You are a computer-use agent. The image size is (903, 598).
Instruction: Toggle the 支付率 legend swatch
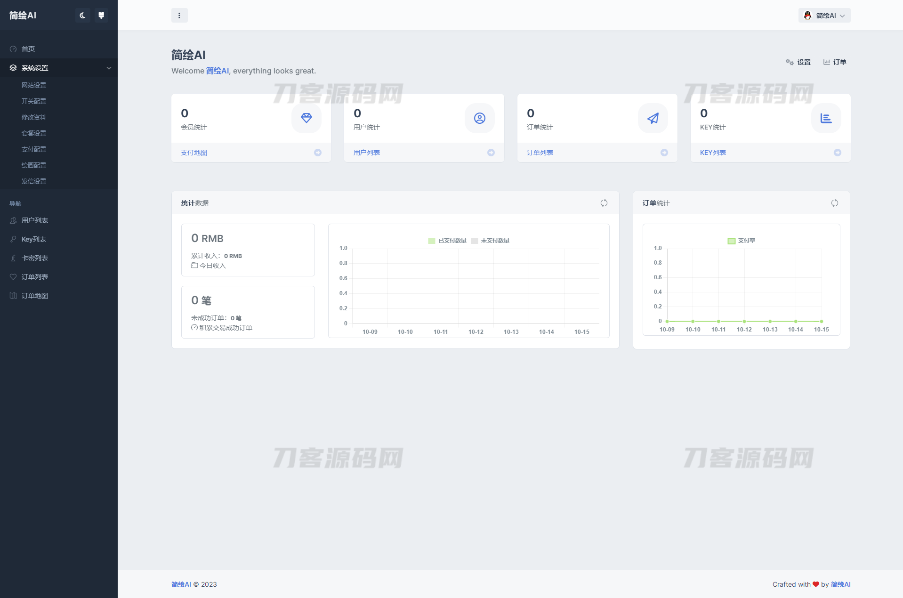(732, 241)
